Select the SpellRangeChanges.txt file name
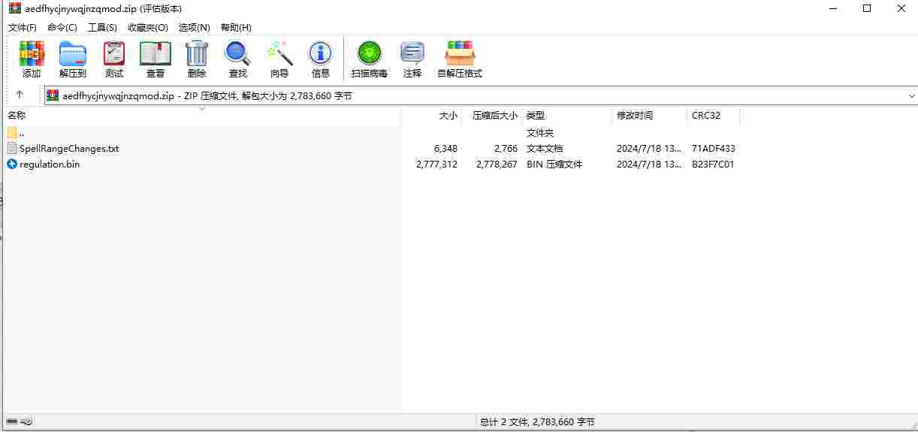 click(x=69, y=149)
